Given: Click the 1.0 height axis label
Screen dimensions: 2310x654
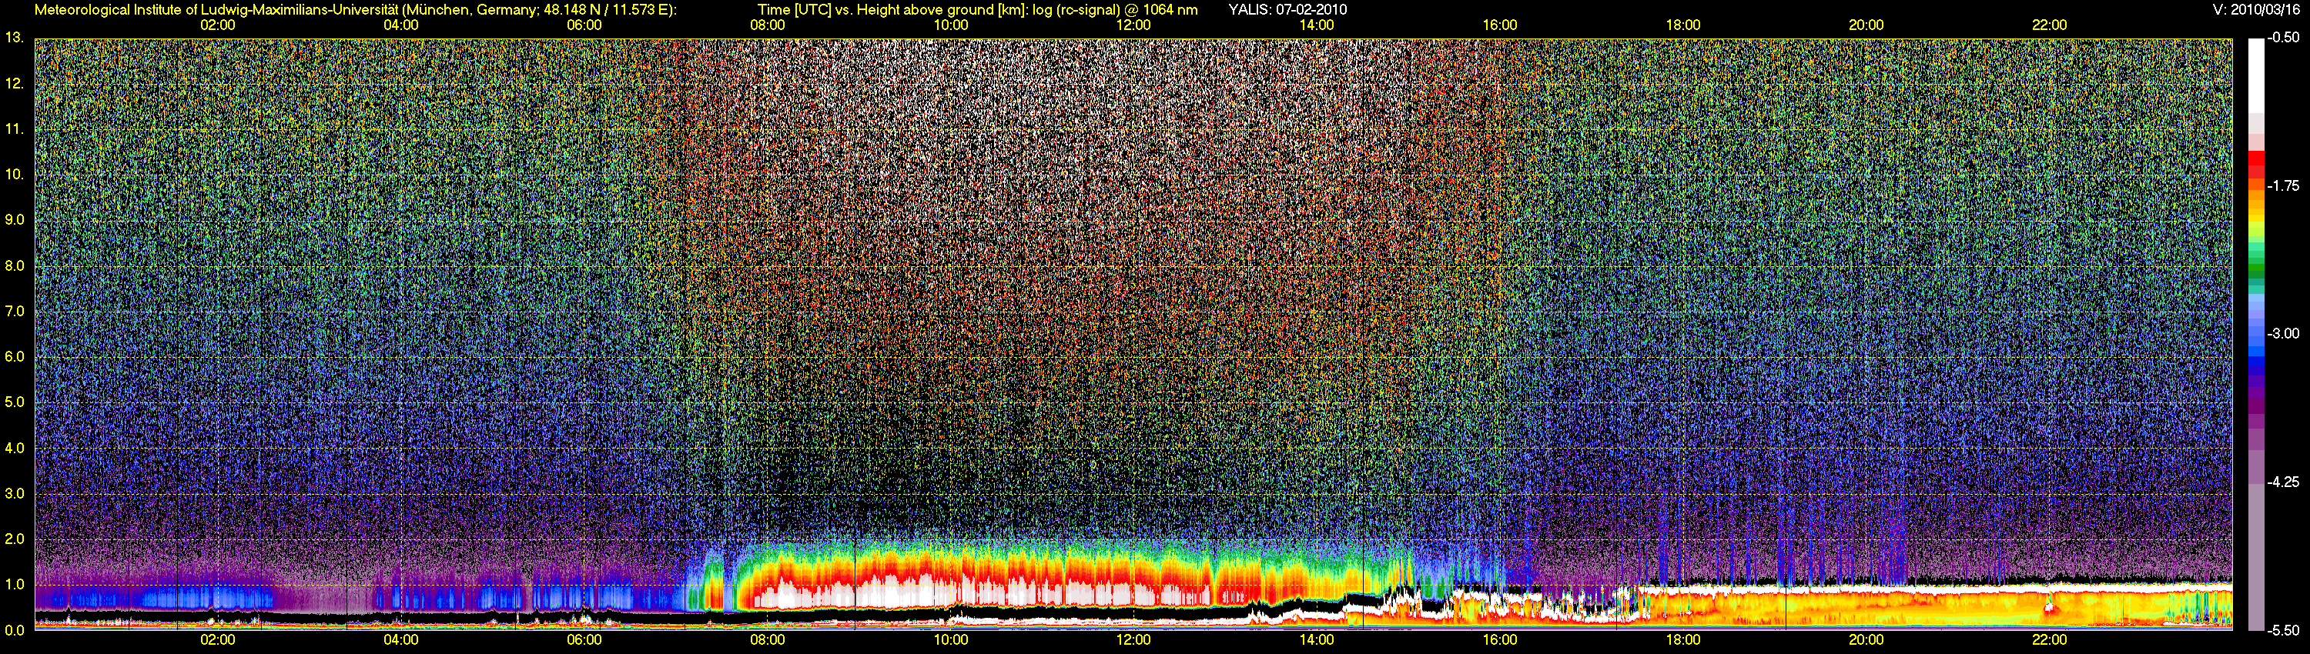Looking at the screenshot, I should [x=15, y=584].
